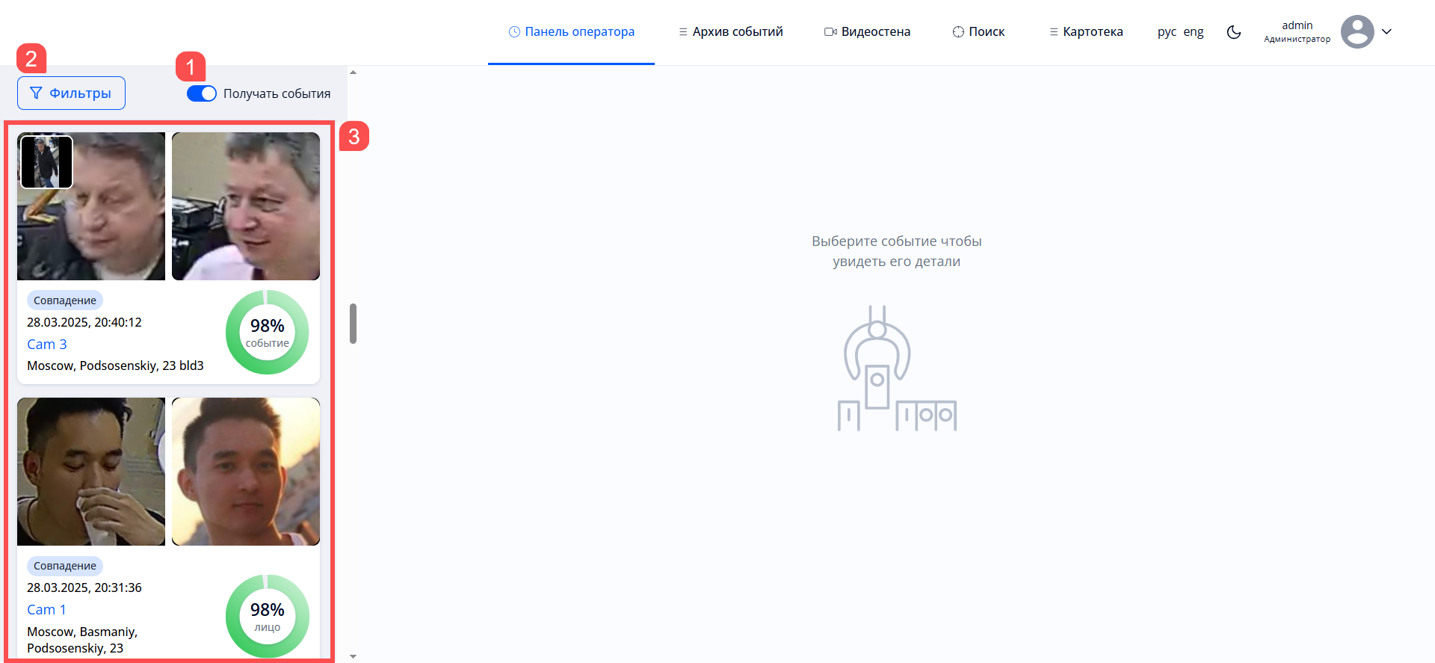
Task: Switch interface language to eng
Action: click(x=1194, y=31)
